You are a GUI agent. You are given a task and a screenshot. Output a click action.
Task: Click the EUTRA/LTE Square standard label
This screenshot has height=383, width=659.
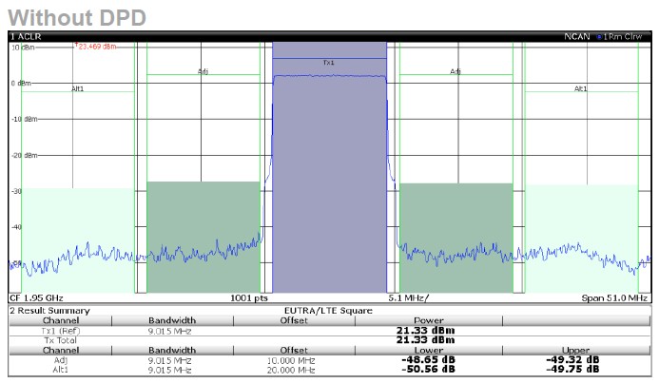click(328, 311)
